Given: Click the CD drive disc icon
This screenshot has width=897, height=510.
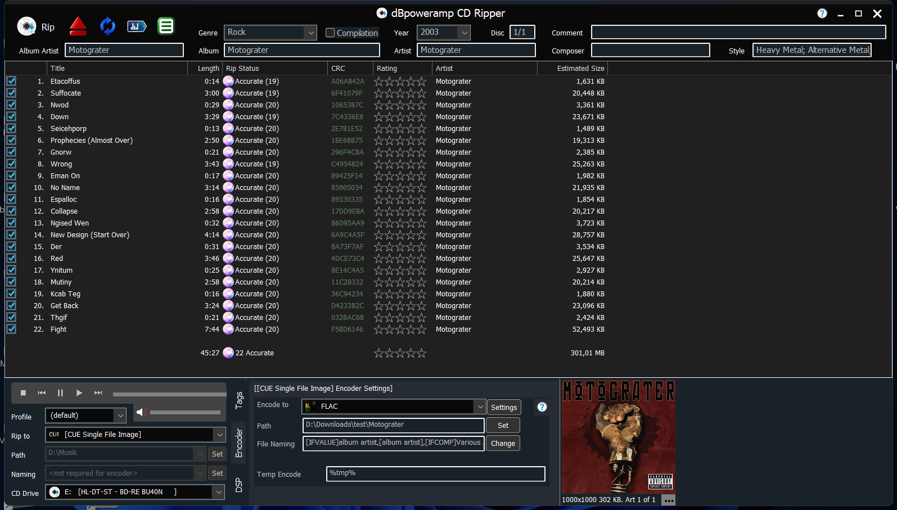Looking at the screenshot, I should point(55,492).
